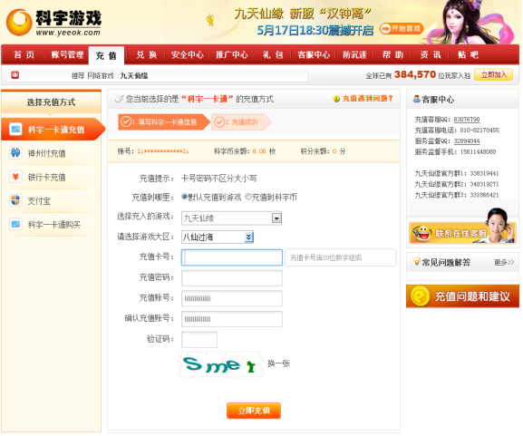
Task: Click 充值客服电话 010-82170455 text
Action: tap(457, 131)
